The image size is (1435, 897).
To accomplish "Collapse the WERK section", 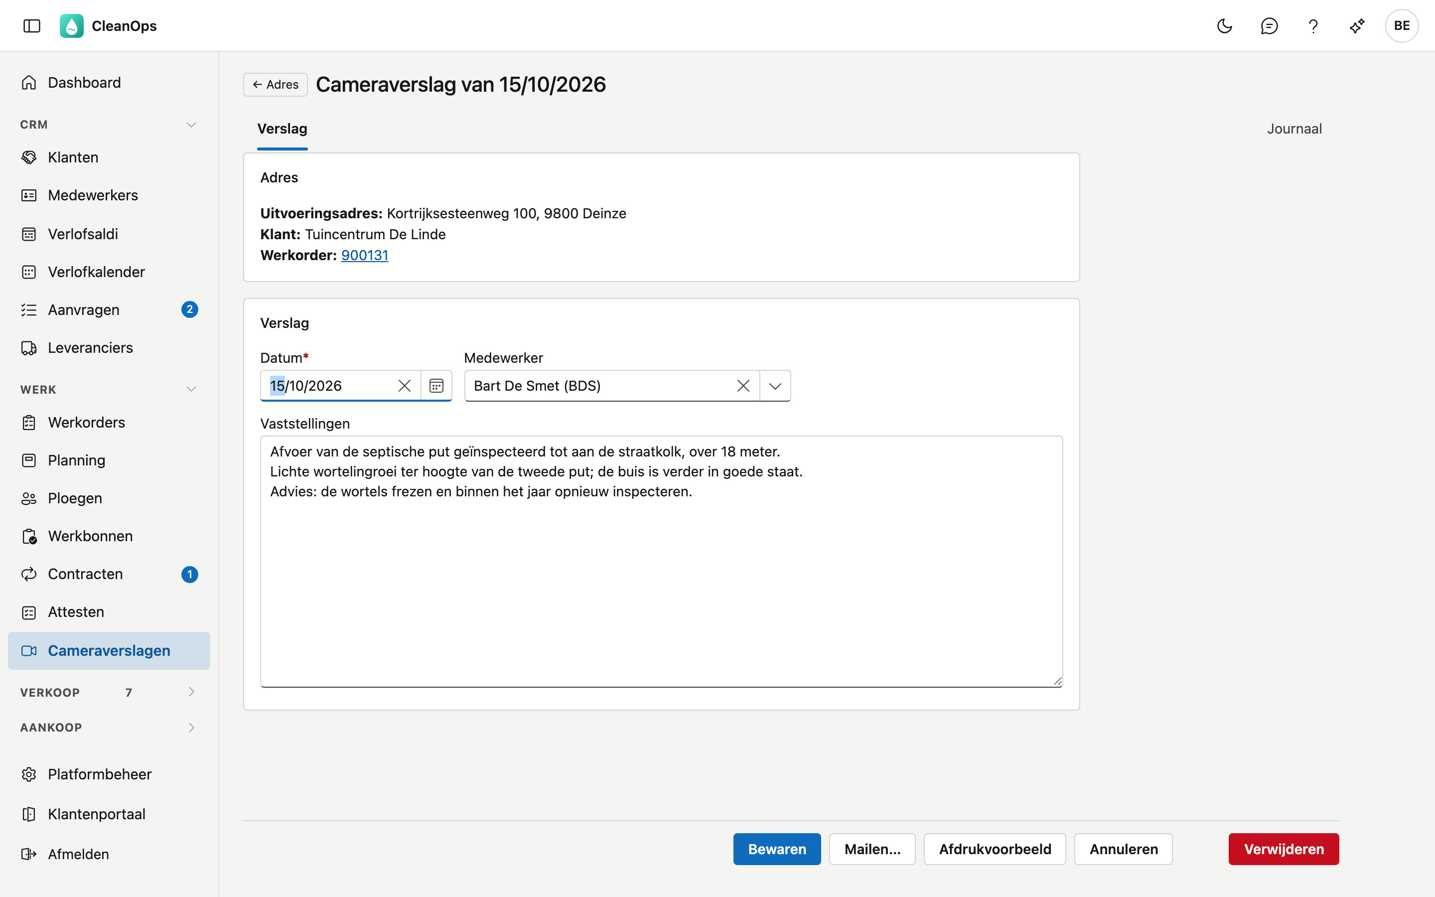I will click(191, 389).
